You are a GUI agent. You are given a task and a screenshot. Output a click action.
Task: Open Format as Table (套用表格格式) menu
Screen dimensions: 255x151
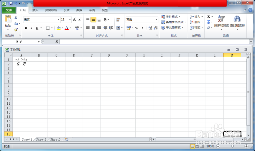[x=174, y=22]
